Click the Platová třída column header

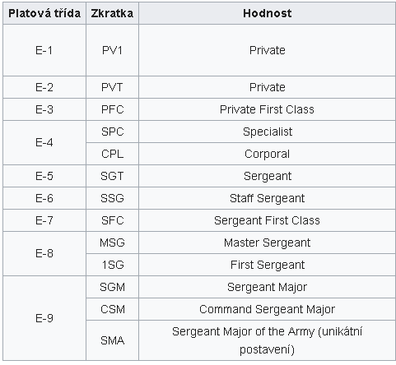click(44, 13)
